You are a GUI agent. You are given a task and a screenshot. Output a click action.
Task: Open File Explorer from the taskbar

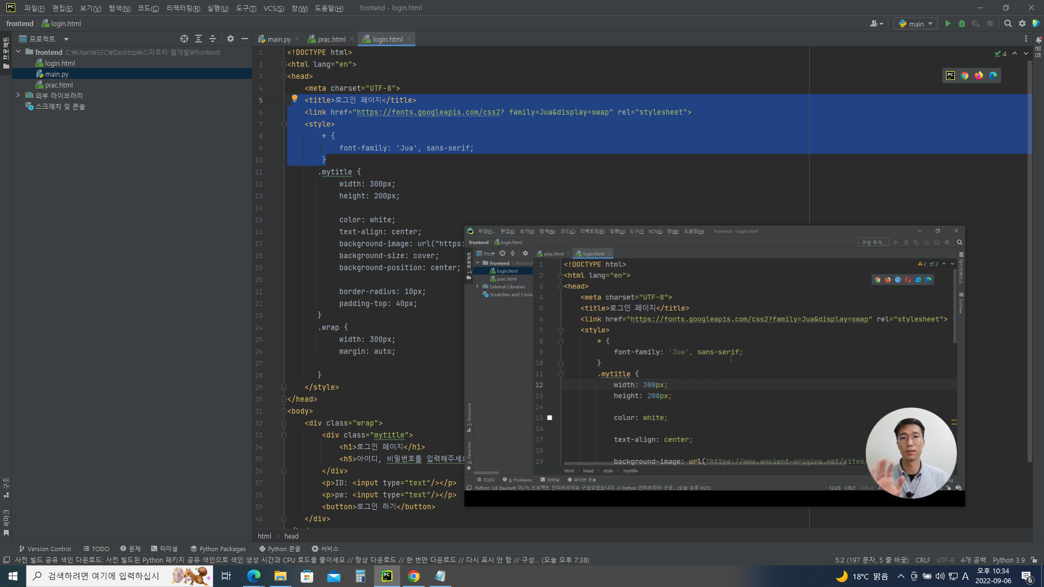pos(281,576)
